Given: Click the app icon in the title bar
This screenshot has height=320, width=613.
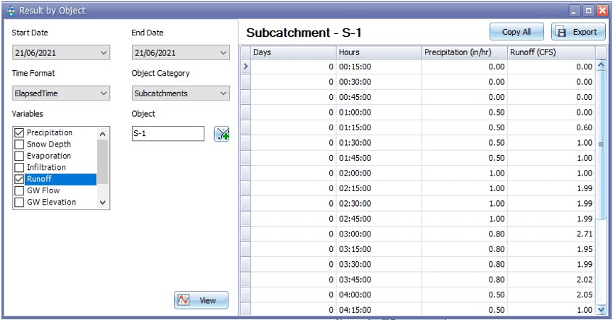Looking at the screenshot, I should pos(11,11).
